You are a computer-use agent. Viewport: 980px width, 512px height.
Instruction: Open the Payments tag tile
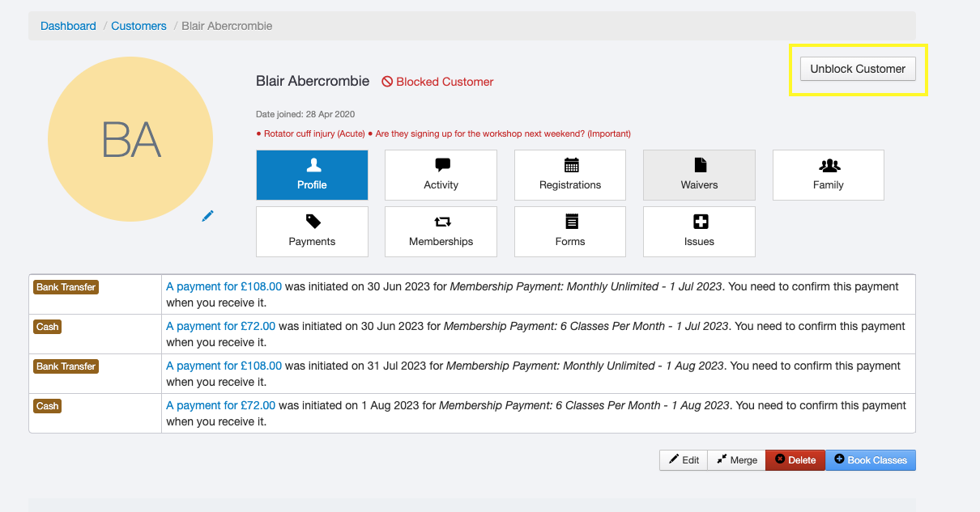[312, 231]
